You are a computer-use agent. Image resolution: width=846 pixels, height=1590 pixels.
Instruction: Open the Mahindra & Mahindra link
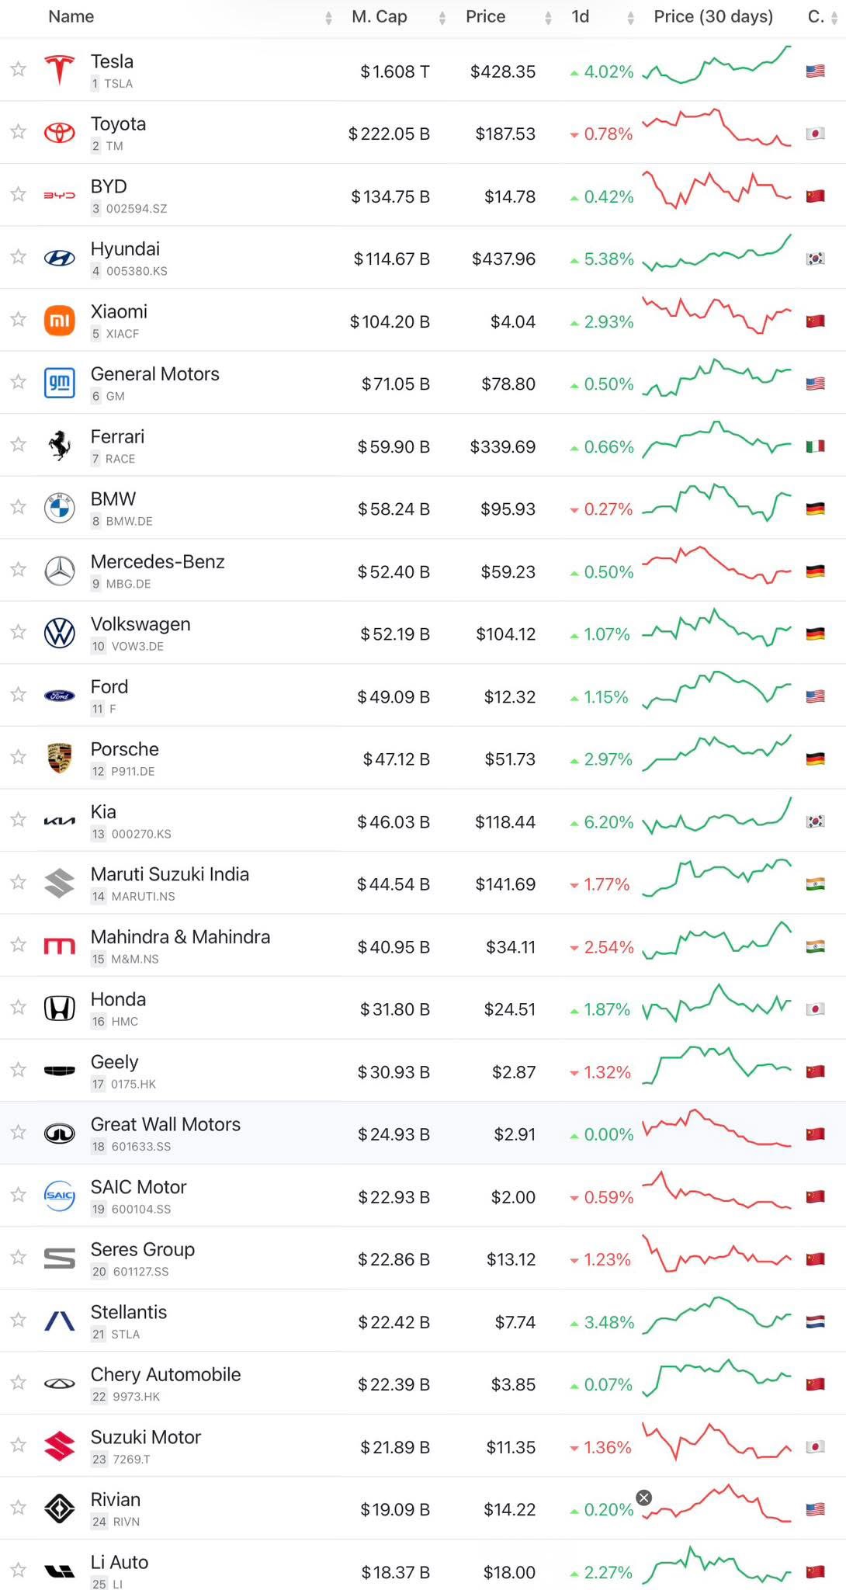180,936
